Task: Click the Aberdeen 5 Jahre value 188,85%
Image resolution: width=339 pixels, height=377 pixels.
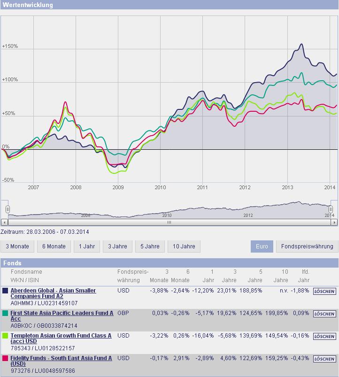Action: [251, 291]
